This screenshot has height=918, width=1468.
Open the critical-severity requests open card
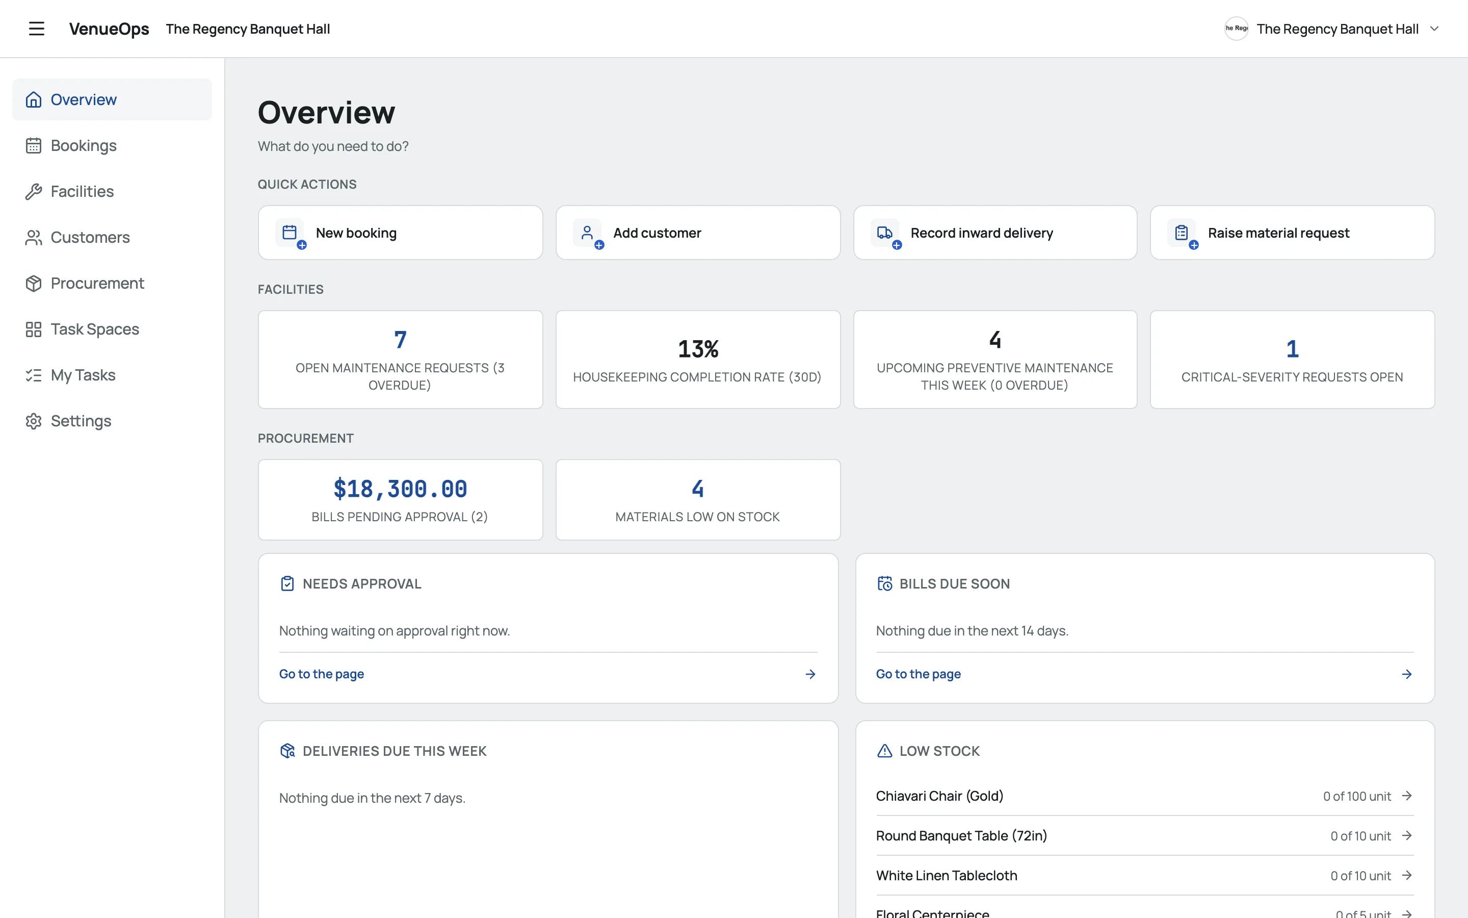point(1292,360)
